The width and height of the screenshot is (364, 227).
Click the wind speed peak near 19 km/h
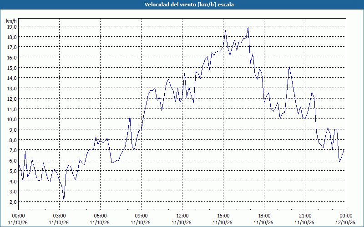click(x=248, y=27)
